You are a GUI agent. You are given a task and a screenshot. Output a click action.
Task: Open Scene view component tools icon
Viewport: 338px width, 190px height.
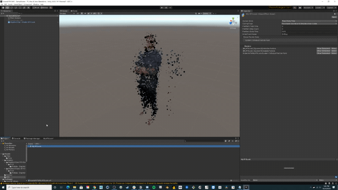click(196, 14)
